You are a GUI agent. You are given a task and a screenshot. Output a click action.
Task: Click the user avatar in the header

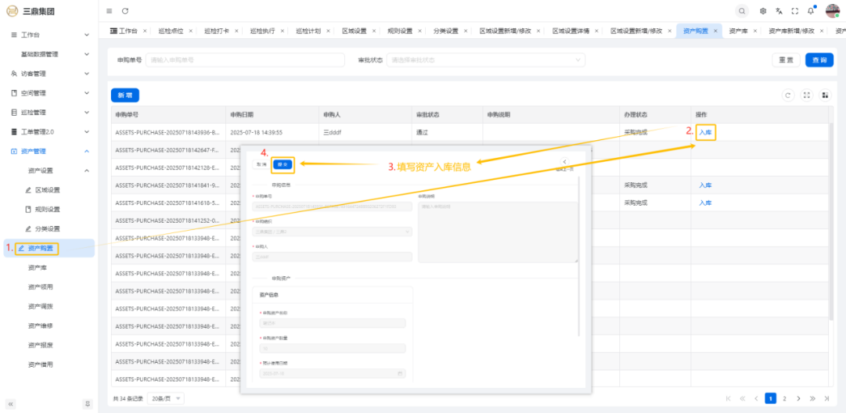click(832, 11)
